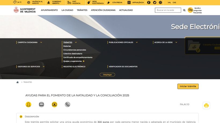Click the printer icon to print page
Screen dimensions: 220x123
click(x=206, y=105)
